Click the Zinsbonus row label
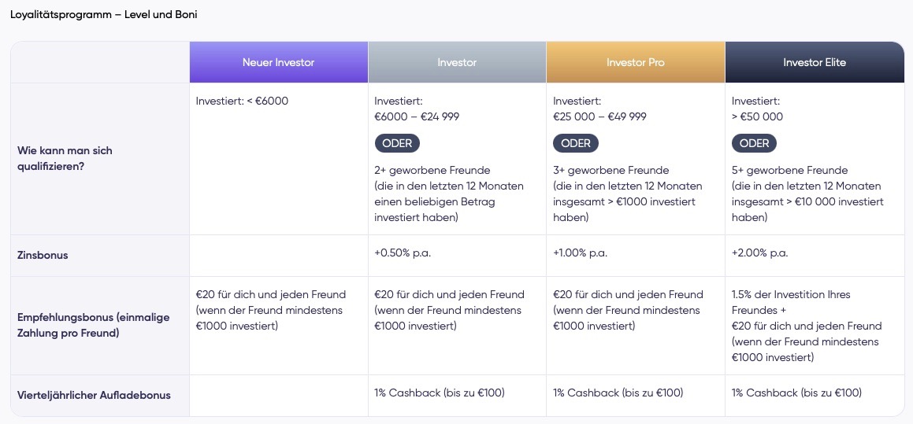This screenshot has width=913, height=424. (x=43, y=256)
